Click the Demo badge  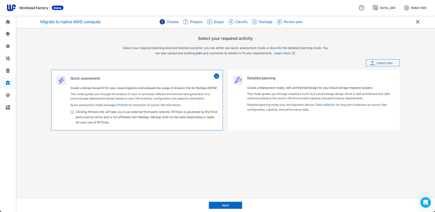click(x=58, y=8)
